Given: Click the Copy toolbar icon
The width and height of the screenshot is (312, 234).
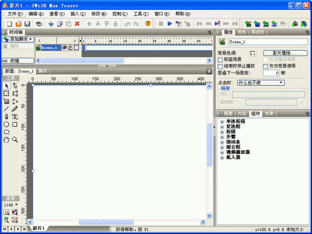Looking at the screenshot, I should [x=59, y=24].
